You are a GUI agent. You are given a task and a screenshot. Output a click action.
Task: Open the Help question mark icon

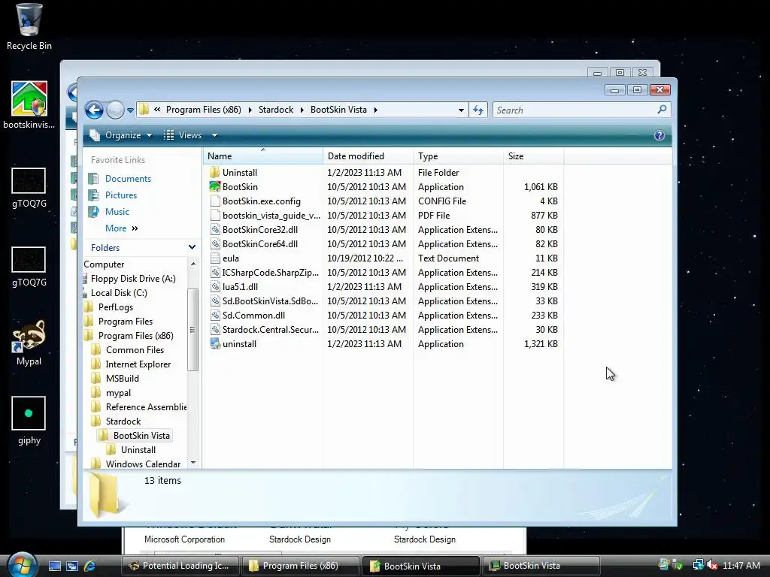click(x=659, y=135)
